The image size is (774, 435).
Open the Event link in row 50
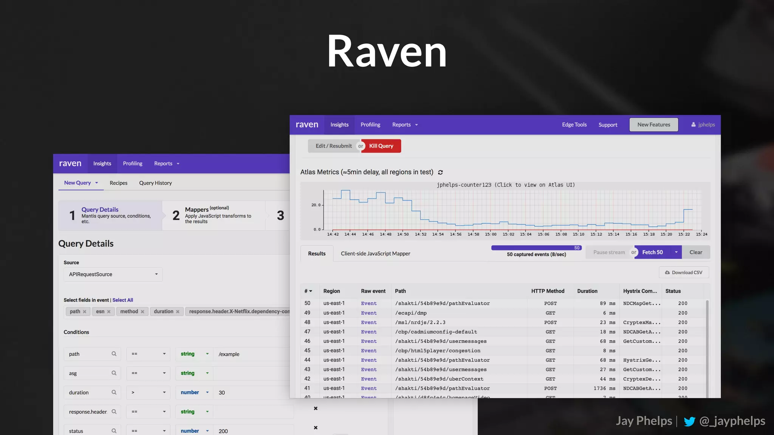[368, 303]
